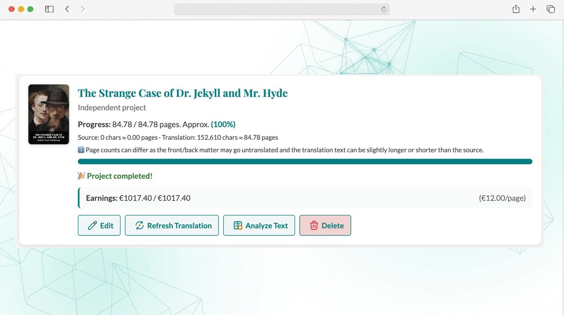Open the Analyze Text button
This screenshot has width=564, height=315.
(x=259, y=225)
